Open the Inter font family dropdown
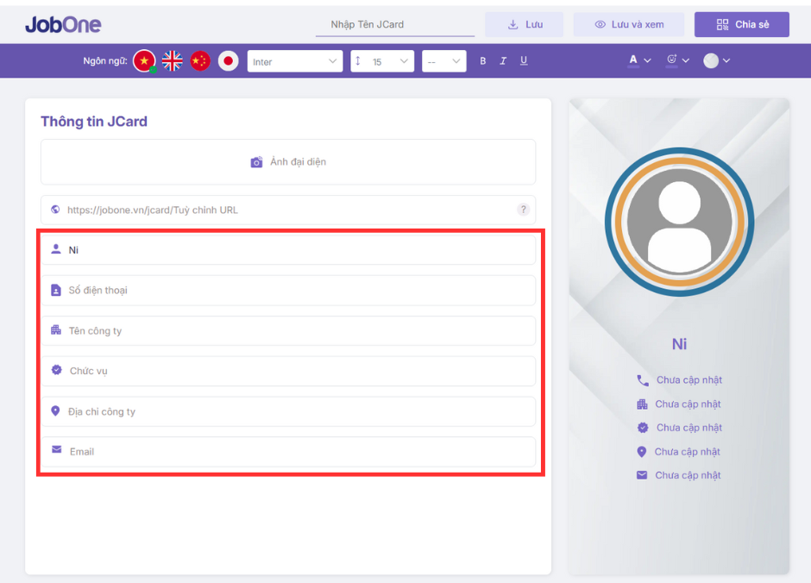Image resolution: width=811 pixels, height=583 pixels. [x=295, y=61]
